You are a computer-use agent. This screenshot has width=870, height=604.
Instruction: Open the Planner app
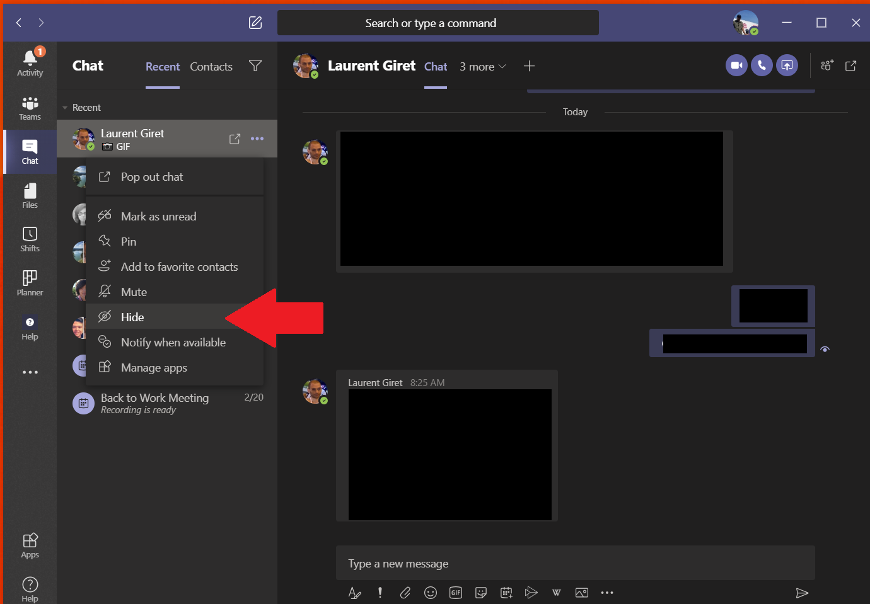(x=30, y=283)
